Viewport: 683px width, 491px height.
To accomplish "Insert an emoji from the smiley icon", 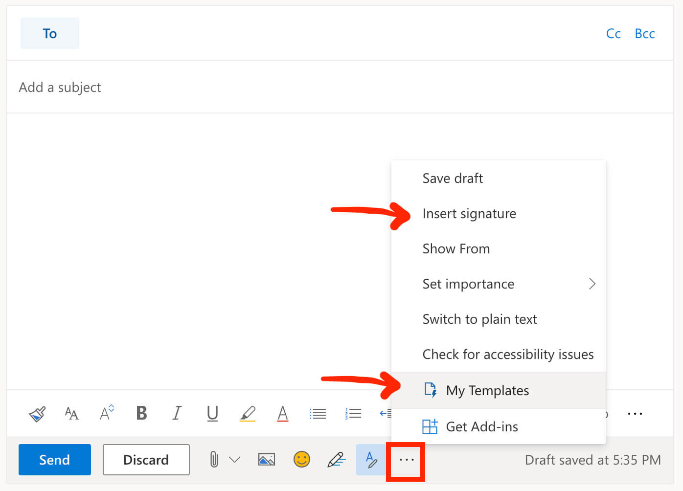I will tap(302, 460).
